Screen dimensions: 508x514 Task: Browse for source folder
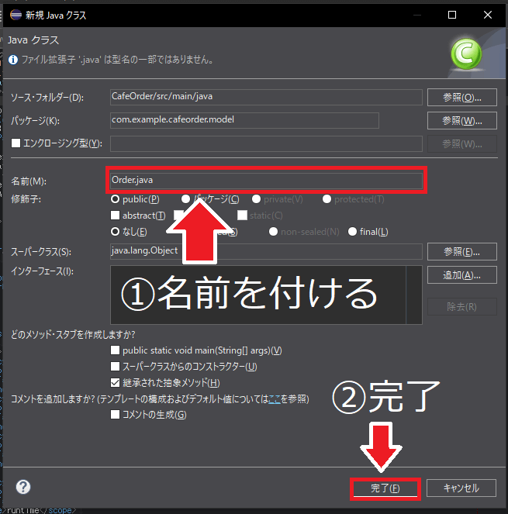[461, 97]
